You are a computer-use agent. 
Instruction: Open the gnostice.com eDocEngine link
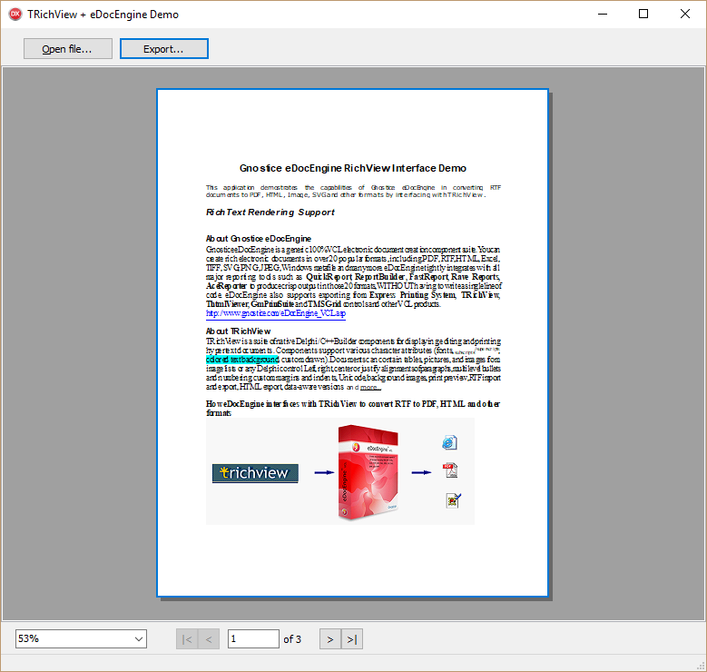pyautogui.click(x=275, y=313)
